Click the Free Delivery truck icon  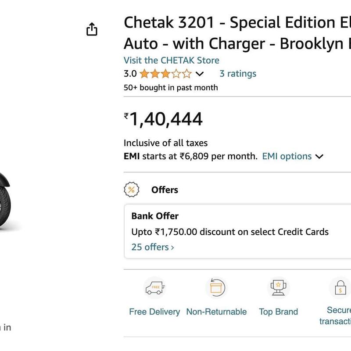[x=154, y=288]
